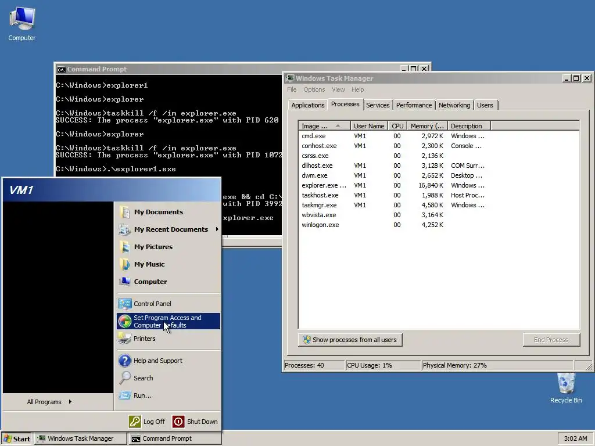Switch to the Performance tab
The height and width of the screenshot is (446, 595).
414,105
